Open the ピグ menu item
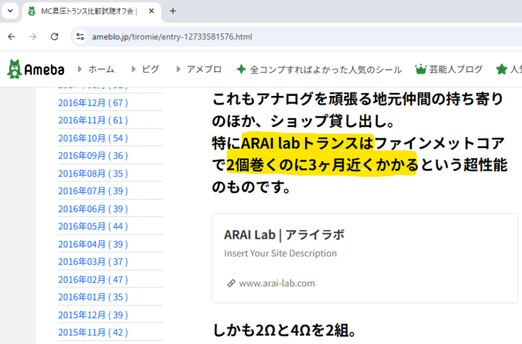The height and width of the screenshot is (344, 522). pyautogui.click(x=150, y=70)
